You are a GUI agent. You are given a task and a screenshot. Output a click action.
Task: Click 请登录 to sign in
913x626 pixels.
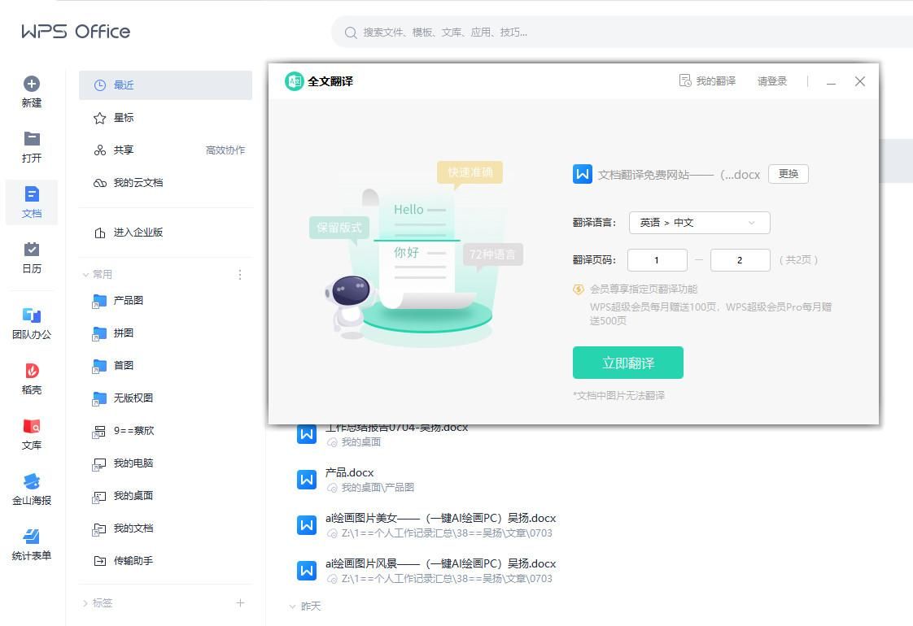[x=772, y=80]
